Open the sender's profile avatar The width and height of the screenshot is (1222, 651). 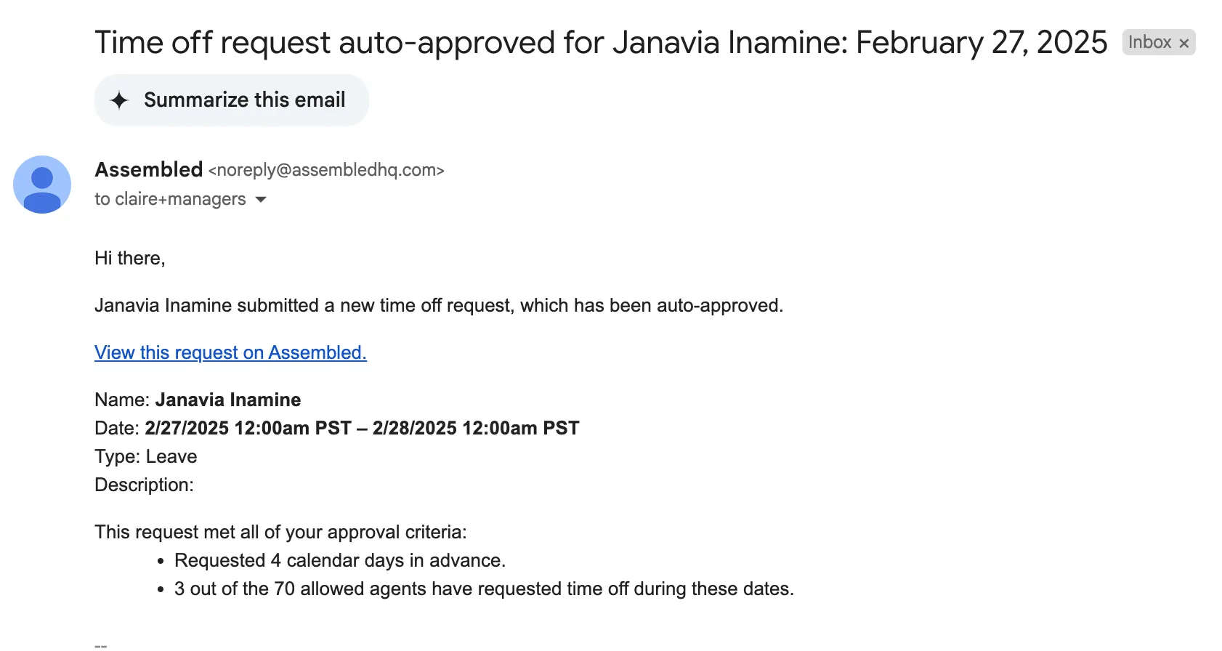42,185
